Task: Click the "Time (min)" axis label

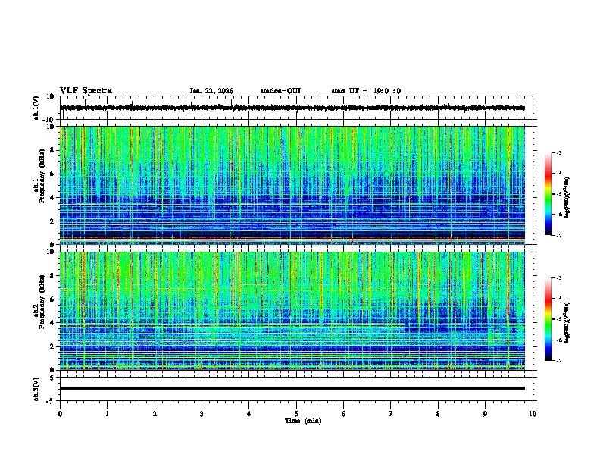Action: point(303,421)
